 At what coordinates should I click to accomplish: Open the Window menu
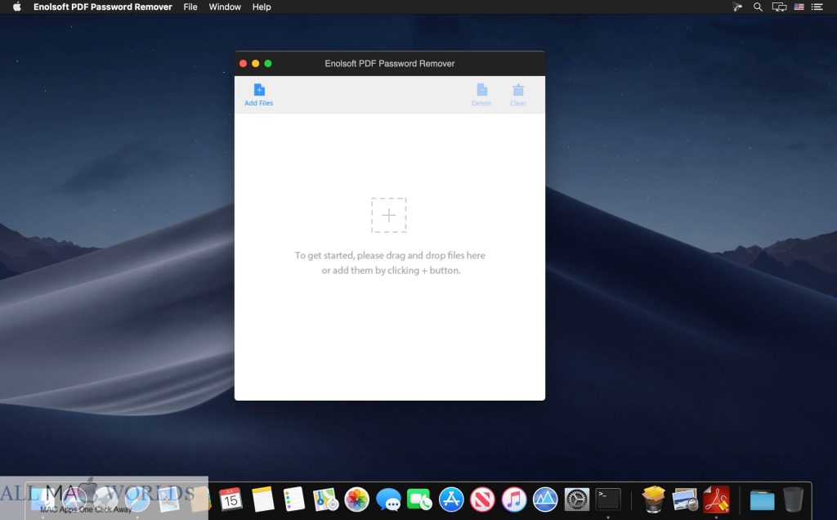(225, 7)
